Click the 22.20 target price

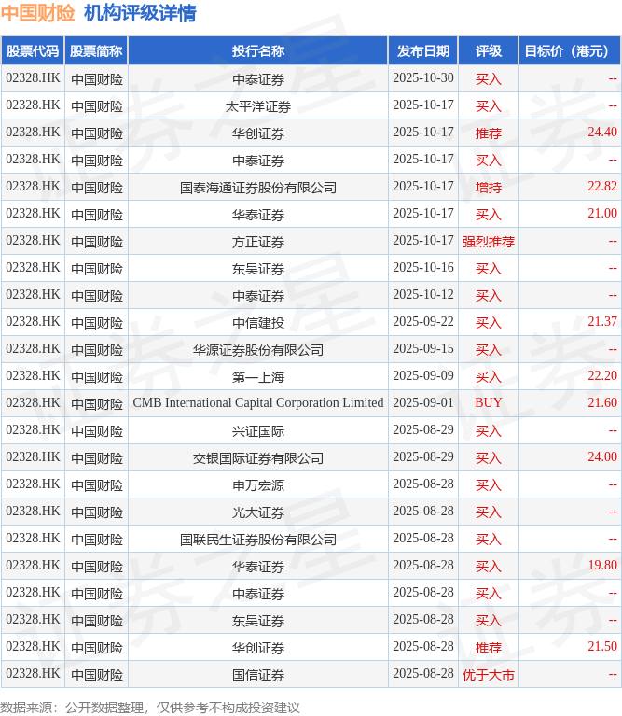pyautogui.click(x=601, y=376)
